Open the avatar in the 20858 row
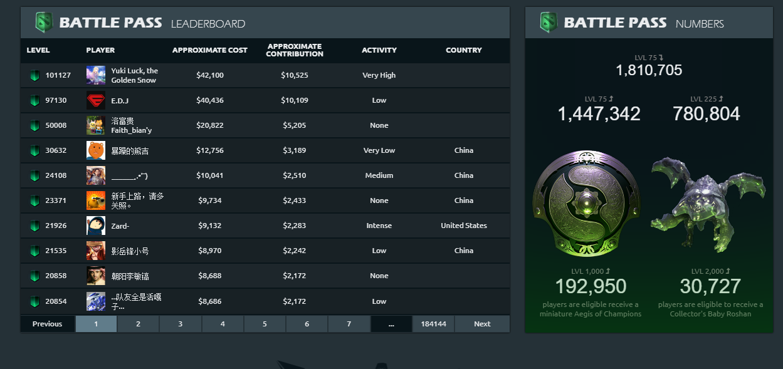The width and height of the screenshot is (783, 369). click(96, 276)
